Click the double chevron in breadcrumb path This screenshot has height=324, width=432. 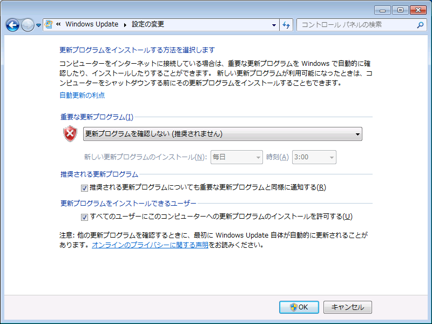pos(58,24)
